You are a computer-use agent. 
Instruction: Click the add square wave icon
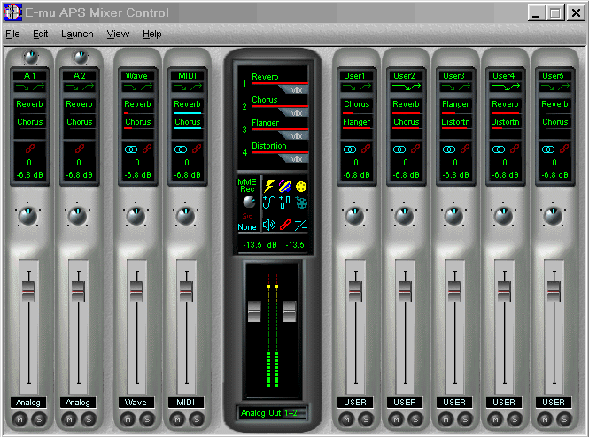(285, 203)
